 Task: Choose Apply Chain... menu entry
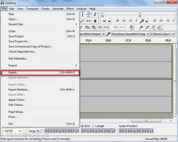pyautogui.click(x=40, y=100)
